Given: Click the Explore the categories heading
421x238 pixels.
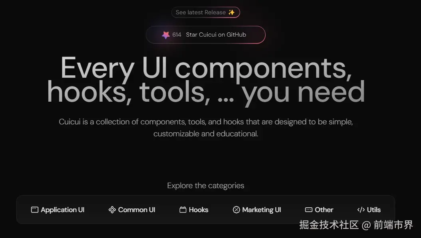Looking at the screenshot, I should (206, 185).
